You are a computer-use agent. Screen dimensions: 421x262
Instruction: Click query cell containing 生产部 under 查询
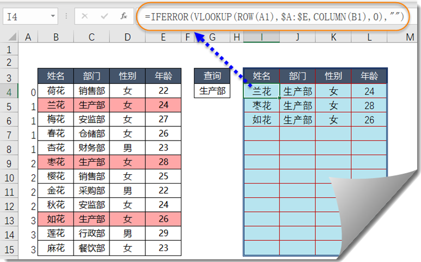pyautogui.click(x=212, y=91)
